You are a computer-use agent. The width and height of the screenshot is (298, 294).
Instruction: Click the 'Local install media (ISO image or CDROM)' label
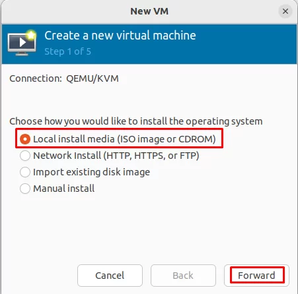pyautogui.click(x=124, y=139)
